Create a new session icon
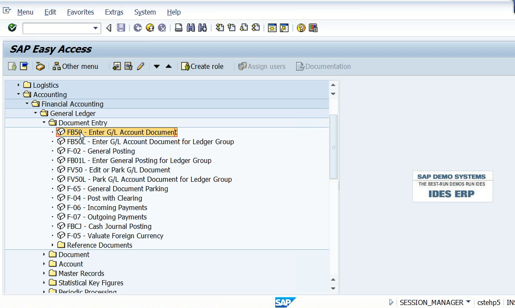Screen dimensions: 515x308 [272, 28]
